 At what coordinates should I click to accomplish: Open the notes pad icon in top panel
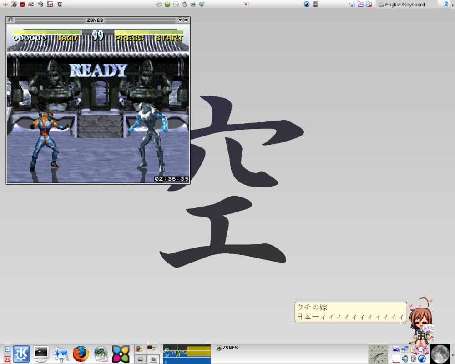point(185,5)
